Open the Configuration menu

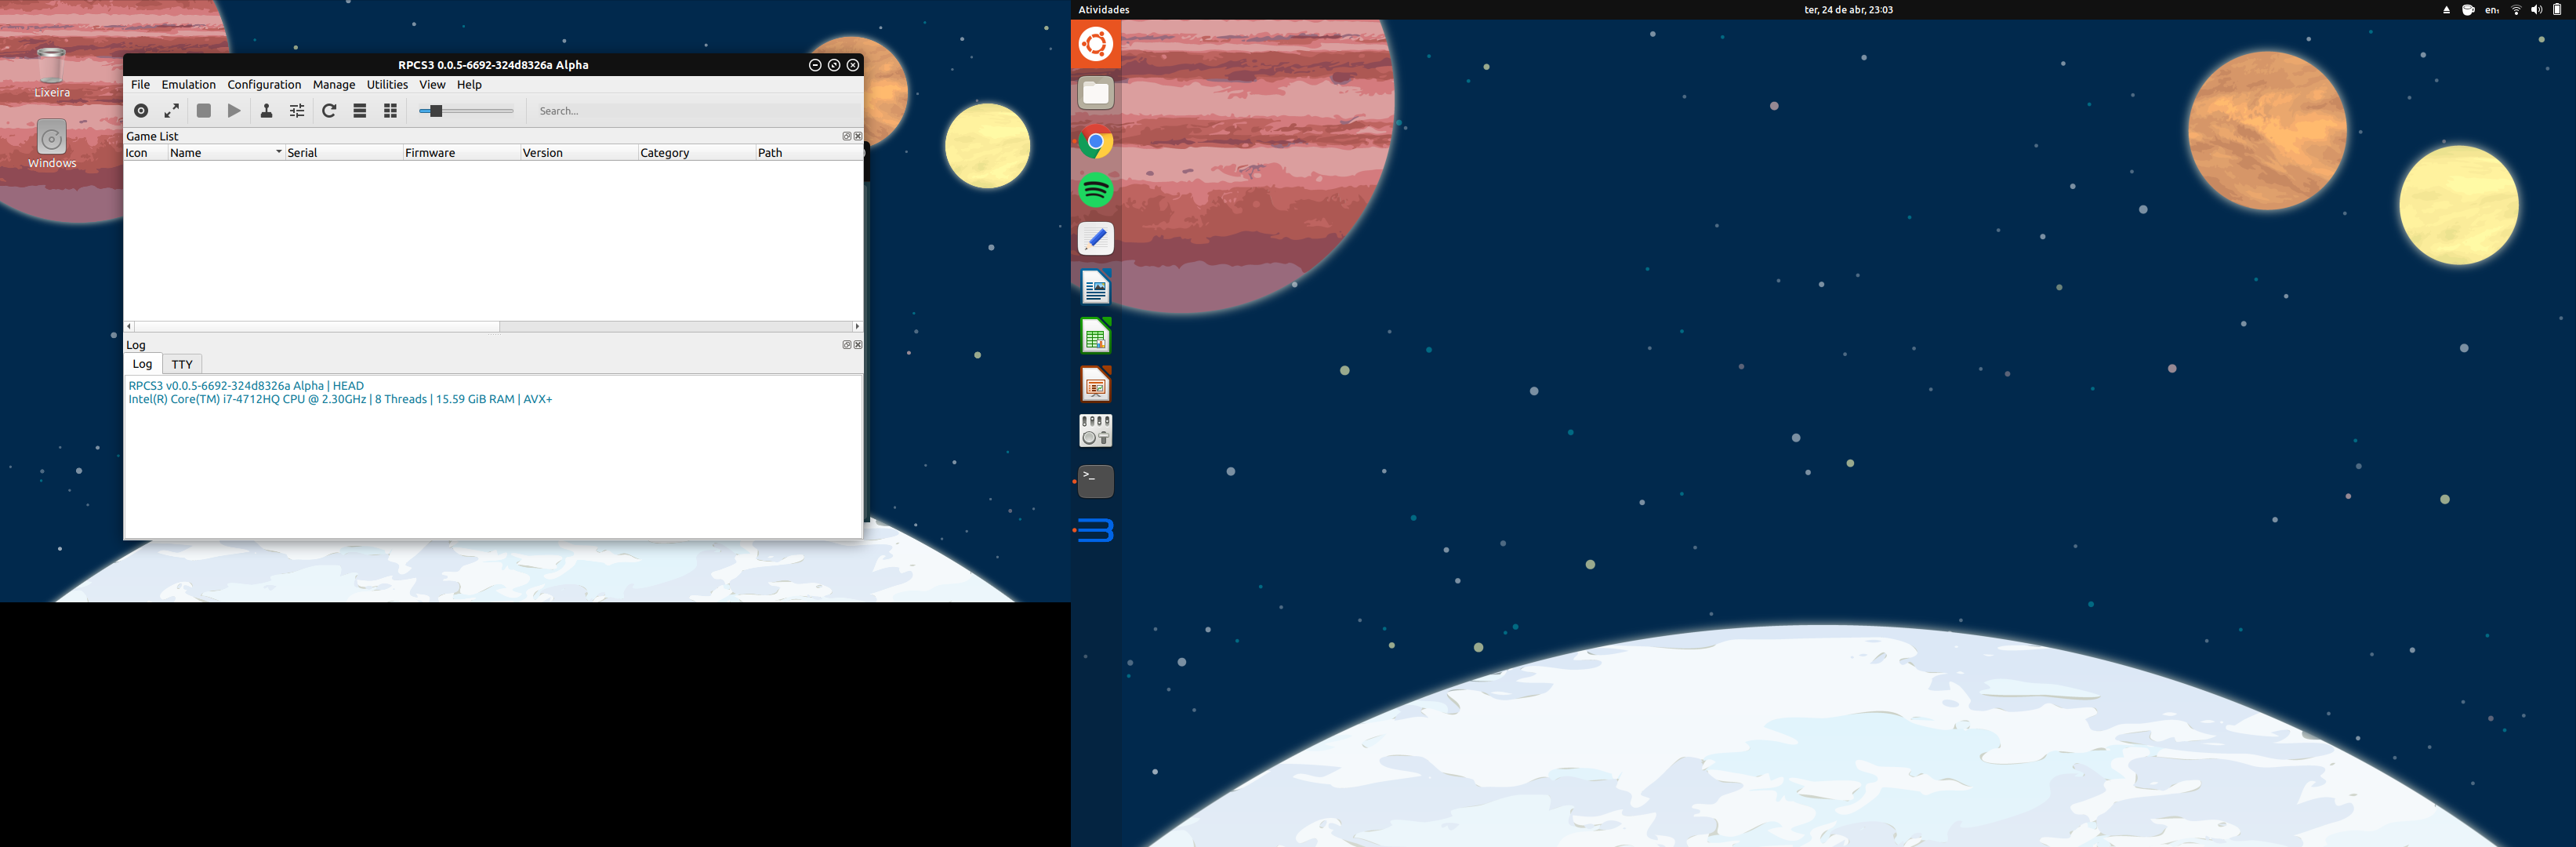(264, 85)
